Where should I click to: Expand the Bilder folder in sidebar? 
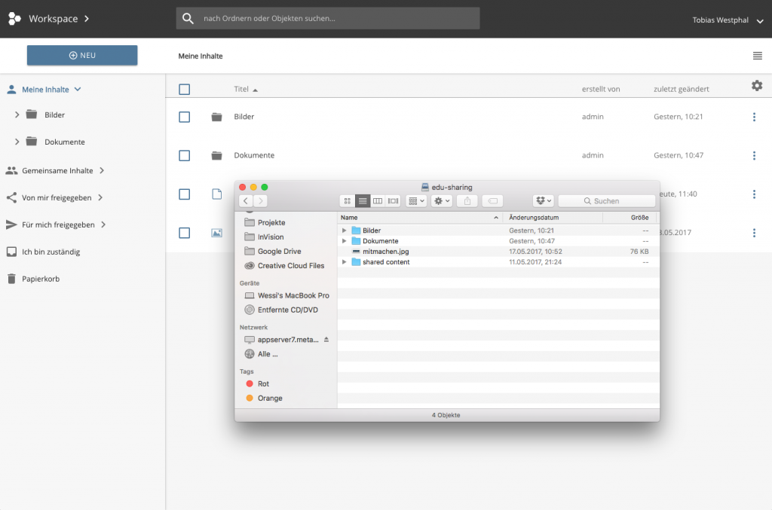click(x=17, y=114)
